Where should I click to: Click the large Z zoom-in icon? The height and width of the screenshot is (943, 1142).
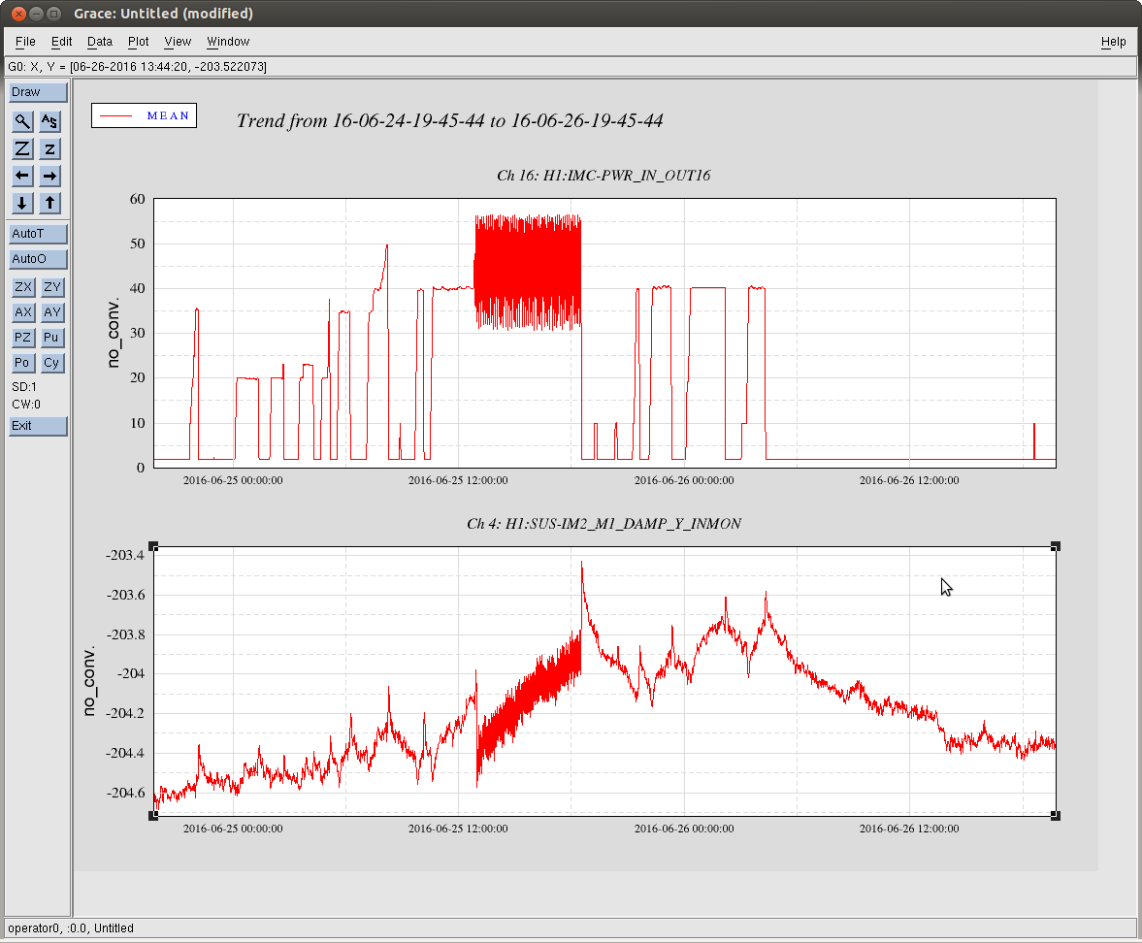tap(22, 148)
